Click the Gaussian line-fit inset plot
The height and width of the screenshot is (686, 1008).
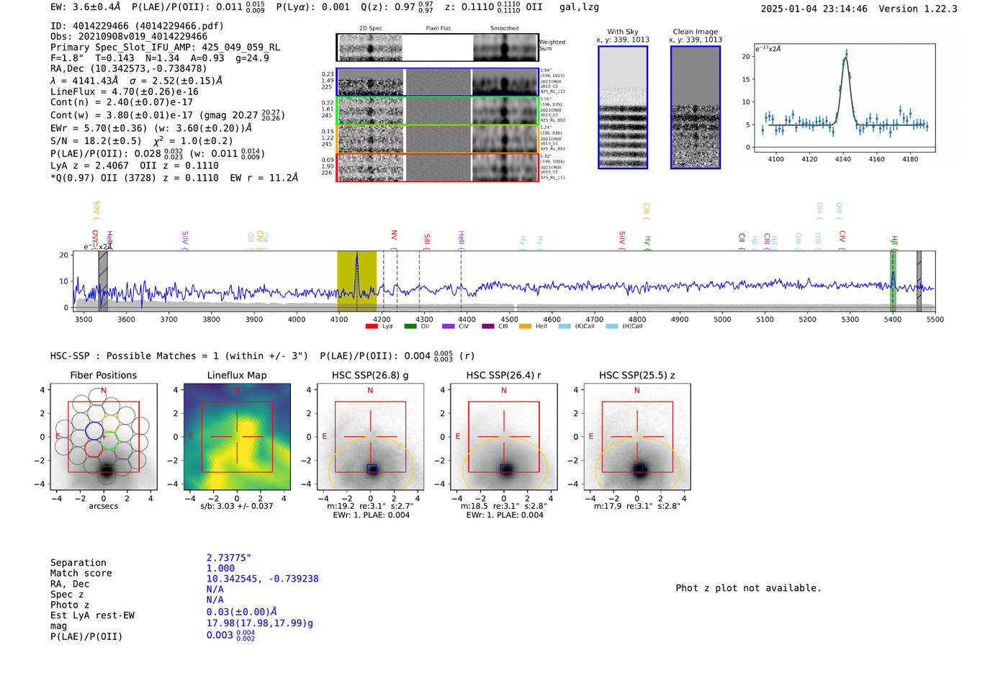tap(844, 98)
